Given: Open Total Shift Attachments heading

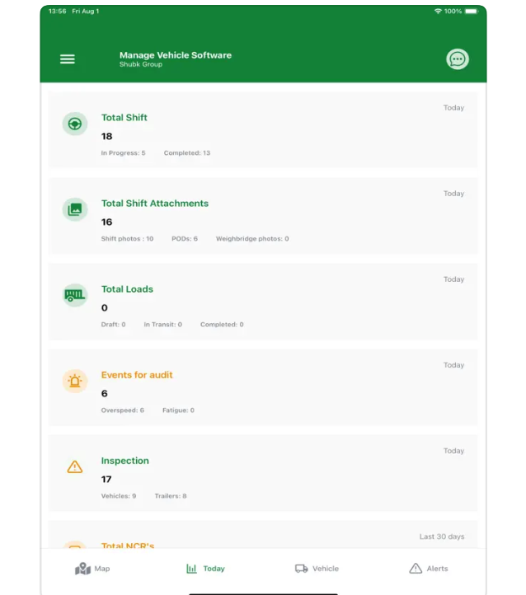Looking at the screenshot, I should click(x=155, y=204).
